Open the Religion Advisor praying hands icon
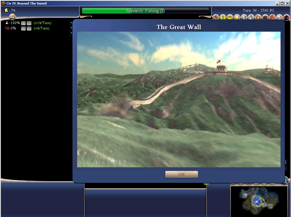The height and width of the screenshot is (217, 291). coord(258,18)
